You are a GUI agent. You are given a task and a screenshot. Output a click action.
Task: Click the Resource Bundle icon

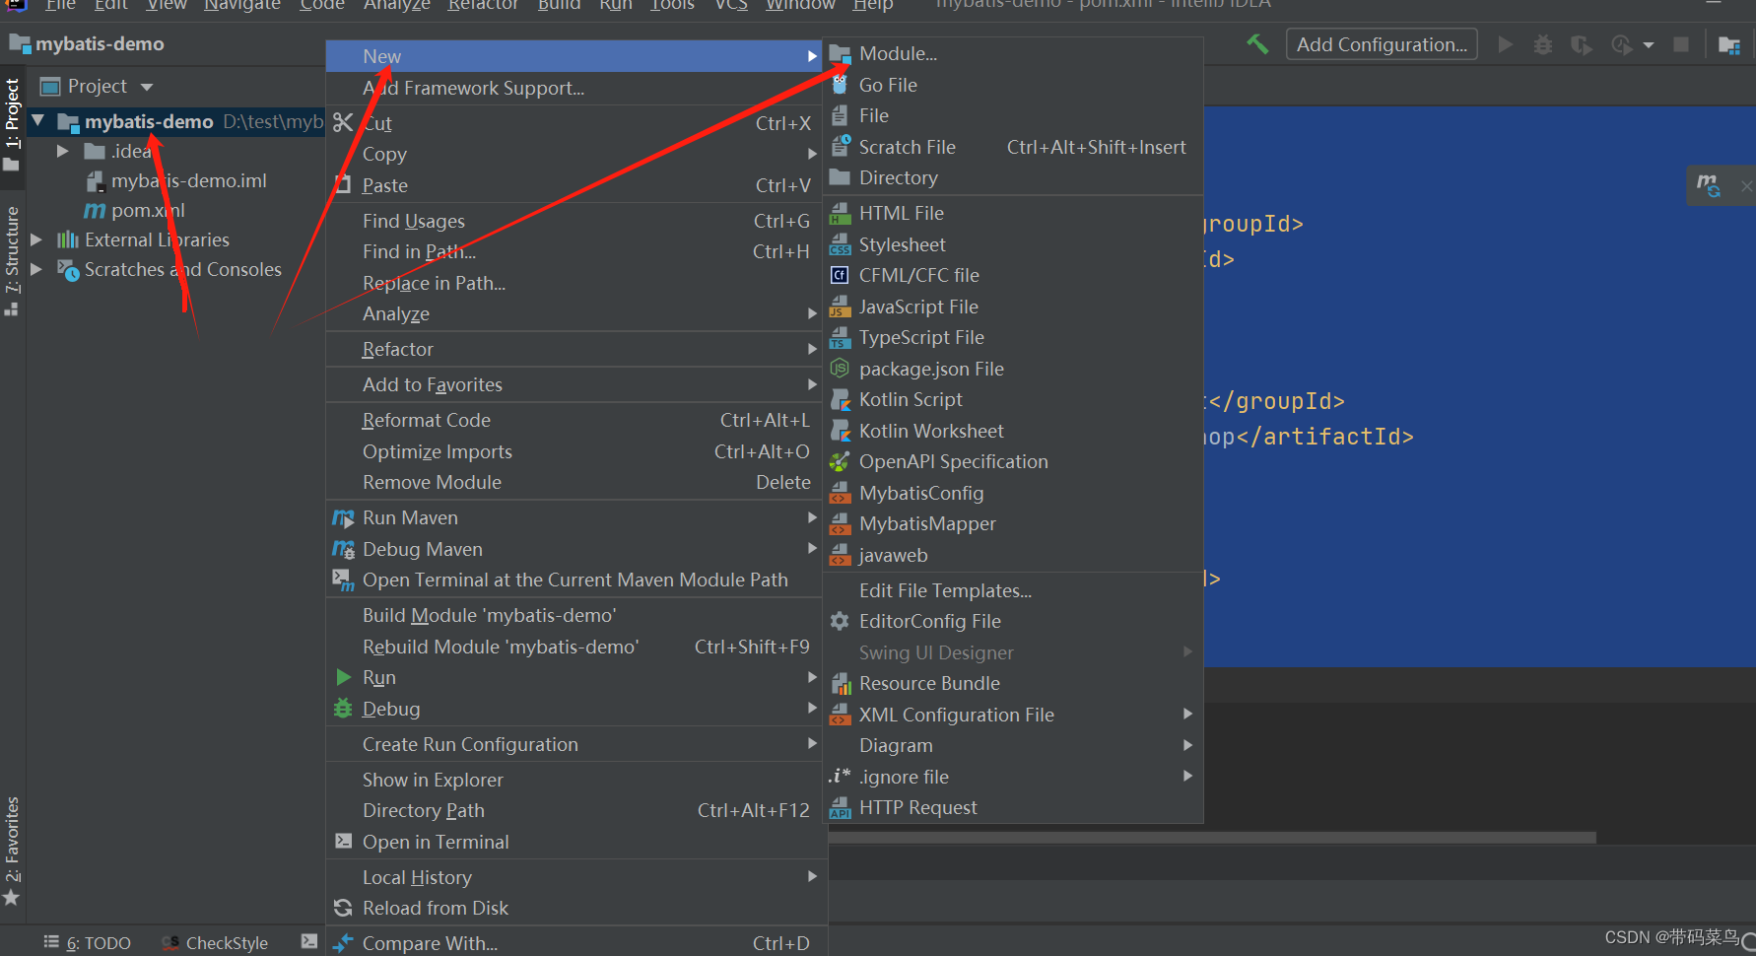point(841,684)
